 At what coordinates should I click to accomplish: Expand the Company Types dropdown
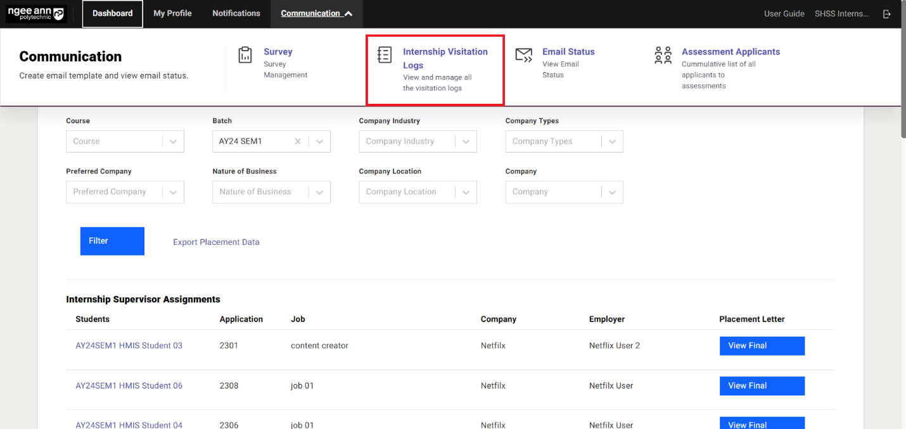point(612,142)
